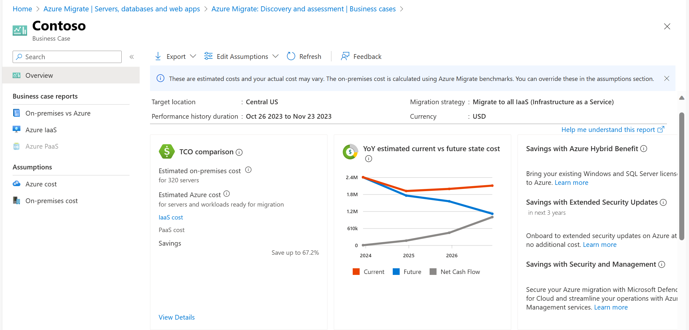Open Help me understand this report link
Viewport: 689px width, 330px height.
click(608, 130)
